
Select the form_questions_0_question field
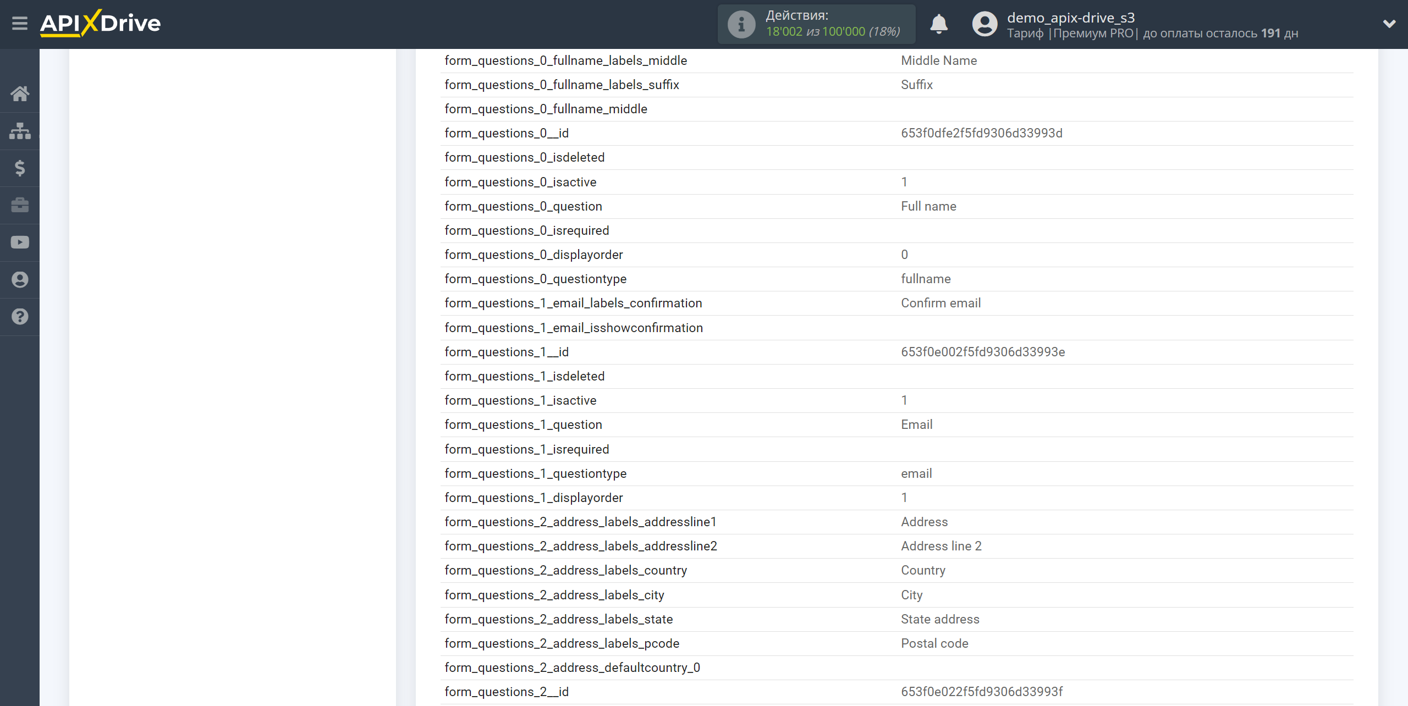click(523, 206)
